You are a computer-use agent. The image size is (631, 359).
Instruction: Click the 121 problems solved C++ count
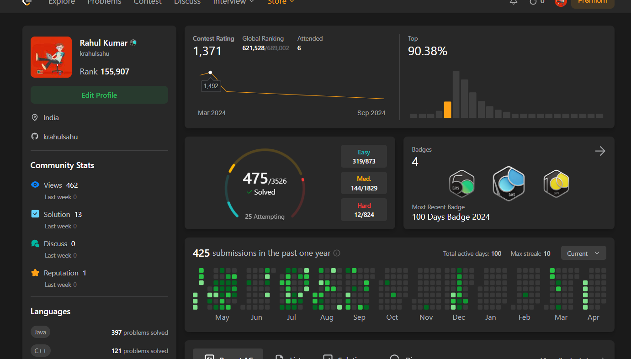[x=140, y=351]
